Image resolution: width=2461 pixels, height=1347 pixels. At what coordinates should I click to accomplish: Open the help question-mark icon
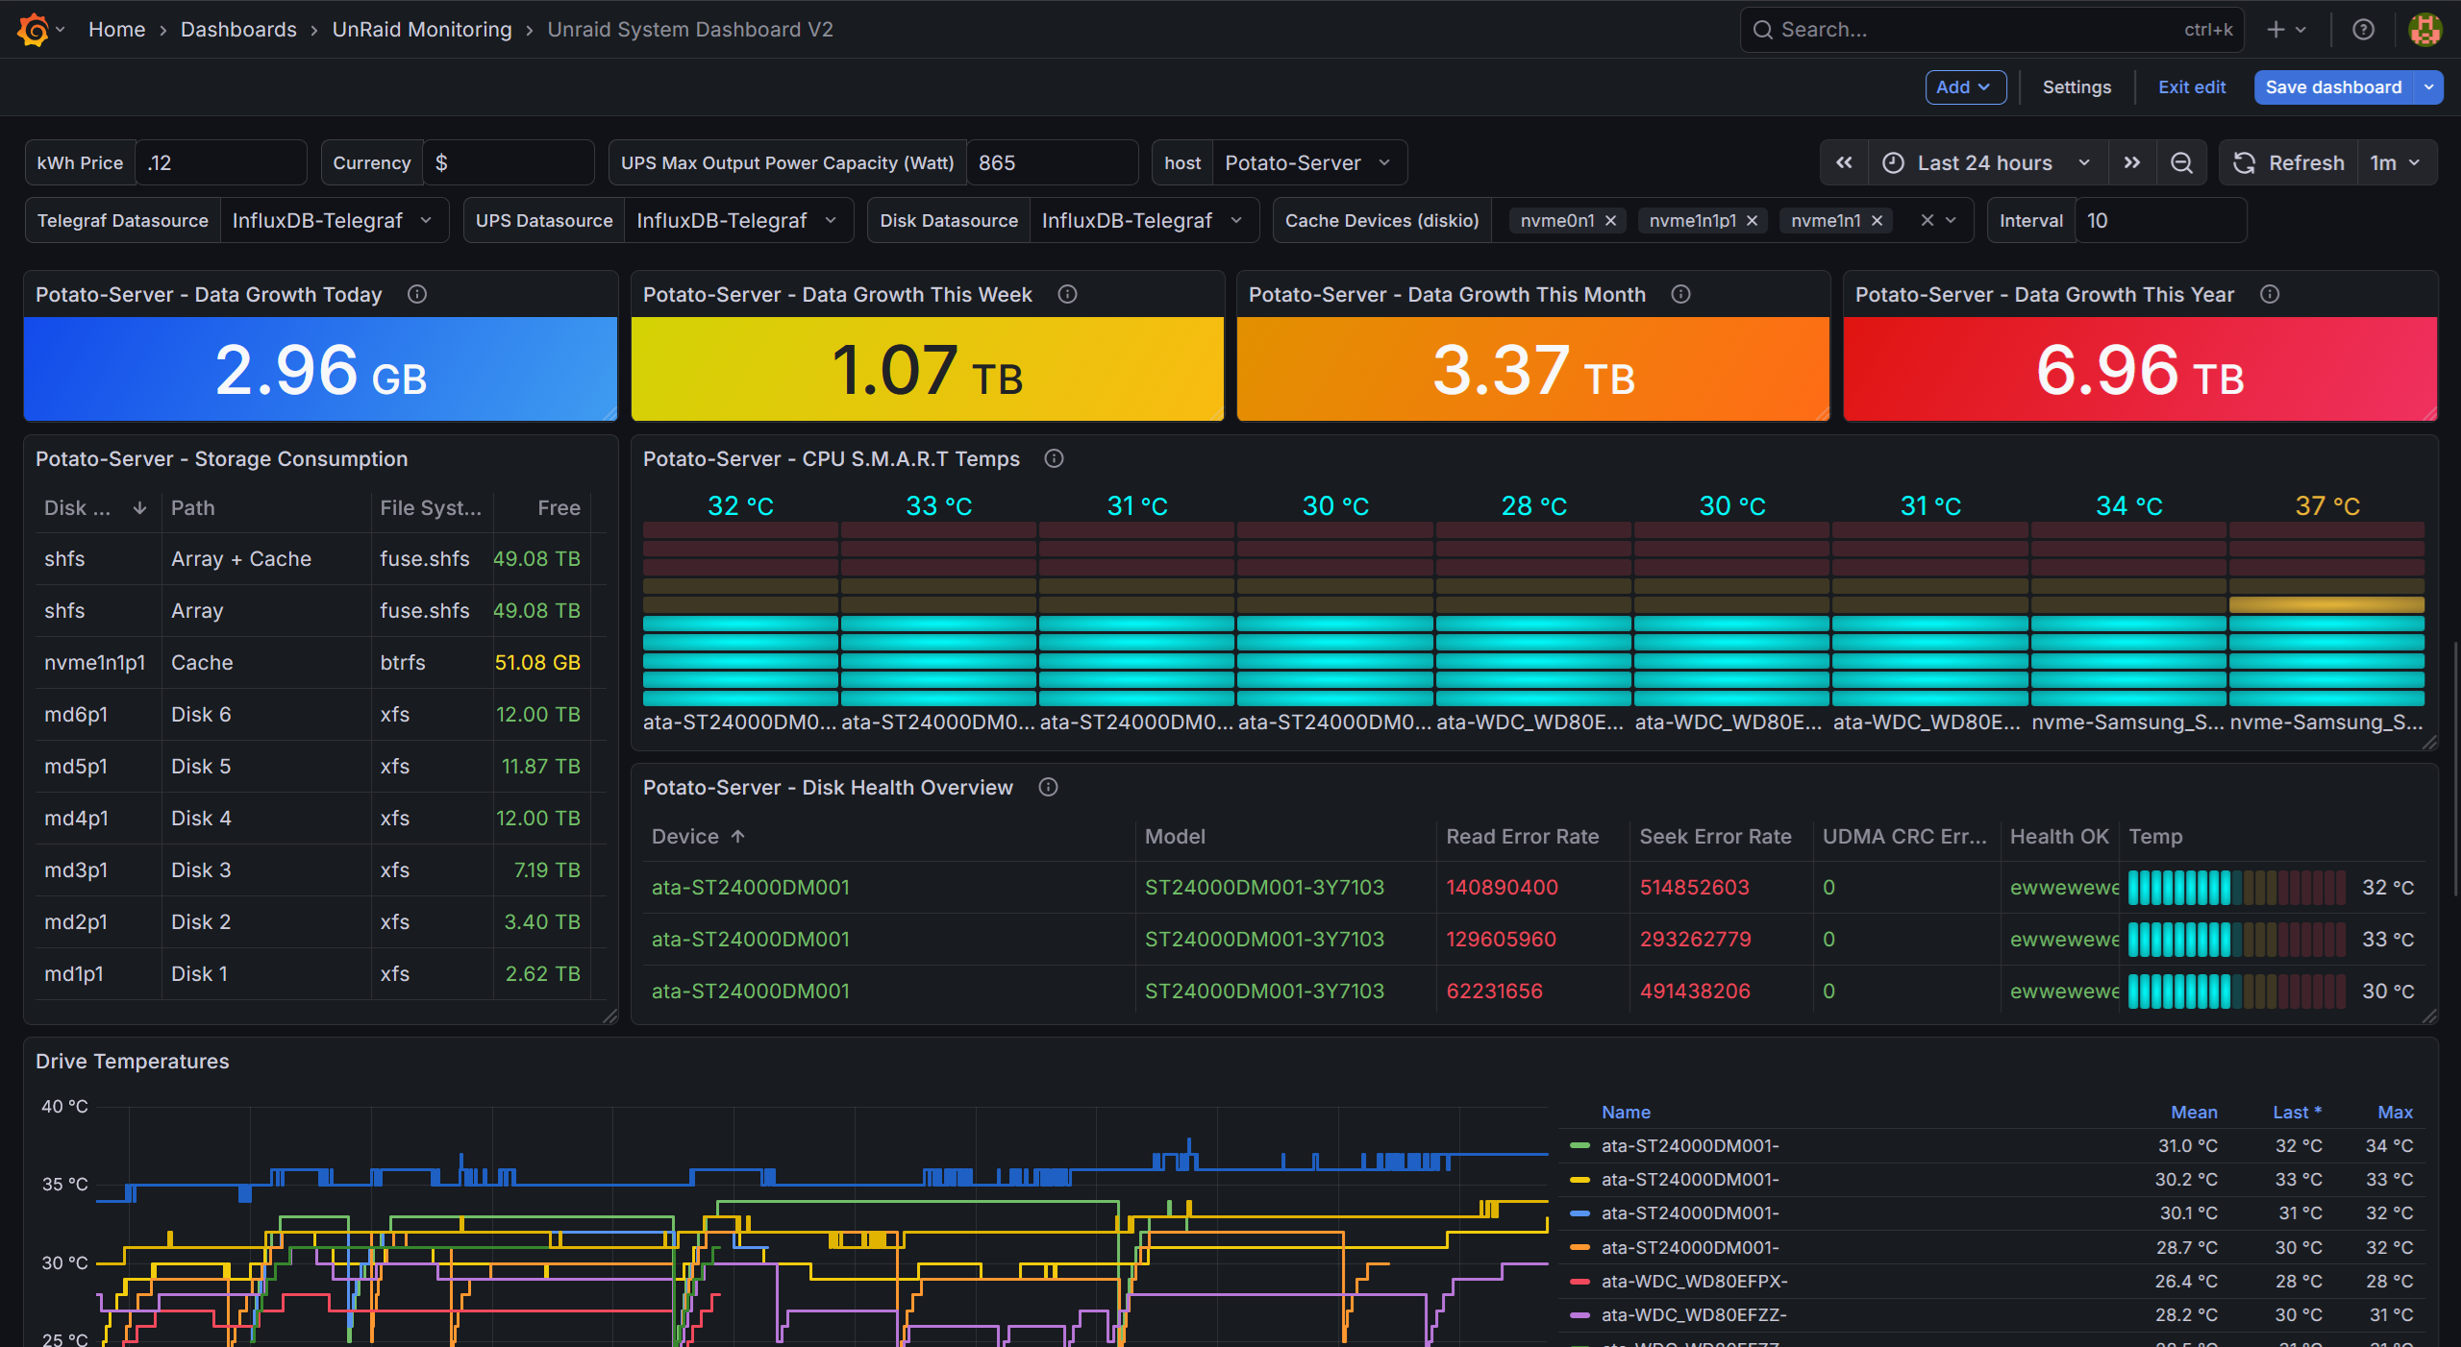click(2363, 30)
